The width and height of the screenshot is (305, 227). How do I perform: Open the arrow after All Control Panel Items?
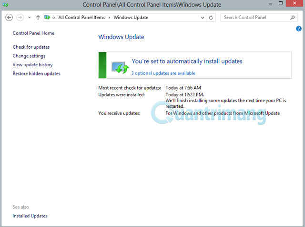[x=109, y=18]
